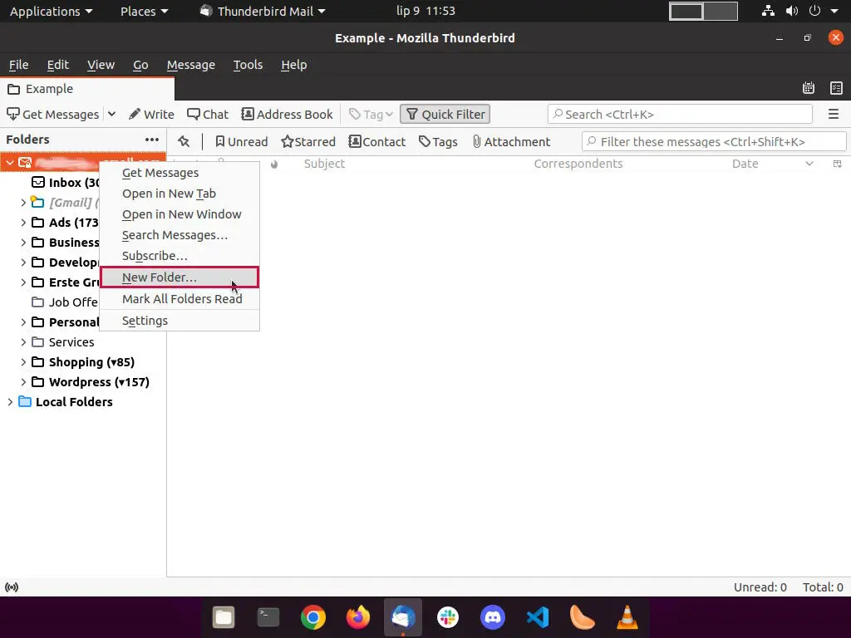Compose a new email with Write
The image size is (851, 638).
pos(151,115)
